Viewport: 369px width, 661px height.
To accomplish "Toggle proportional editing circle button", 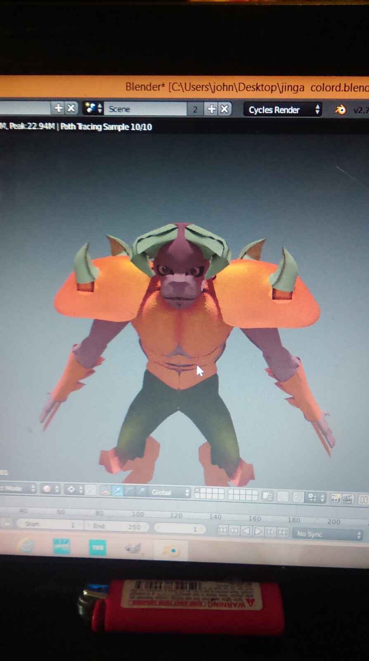I will coord(283,497).
